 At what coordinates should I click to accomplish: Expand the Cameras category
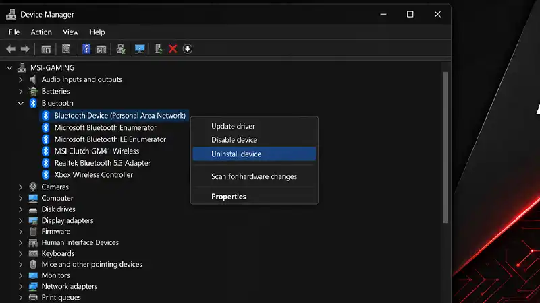pos(21,187)
